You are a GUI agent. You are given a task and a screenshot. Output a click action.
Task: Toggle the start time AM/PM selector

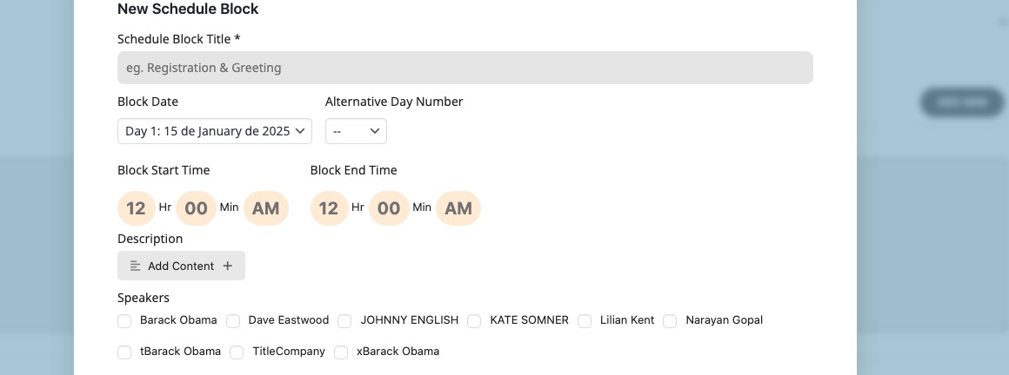[x=266, y=208]
